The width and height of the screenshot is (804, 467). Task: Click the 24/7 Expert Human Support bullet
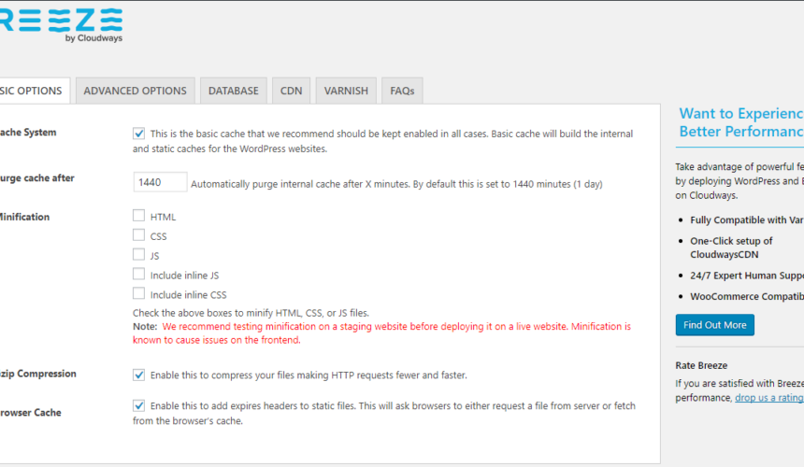tap(747, 276)
